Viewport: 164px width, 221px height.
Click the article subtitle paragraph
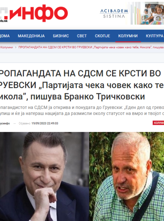coord(82,110)
